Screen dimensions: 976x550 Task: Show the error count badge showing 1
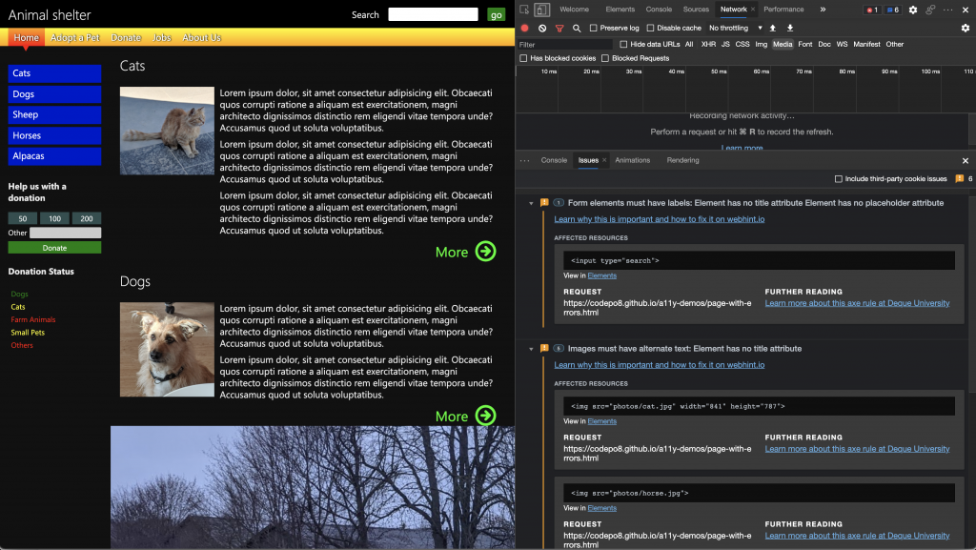pos(873,10)
